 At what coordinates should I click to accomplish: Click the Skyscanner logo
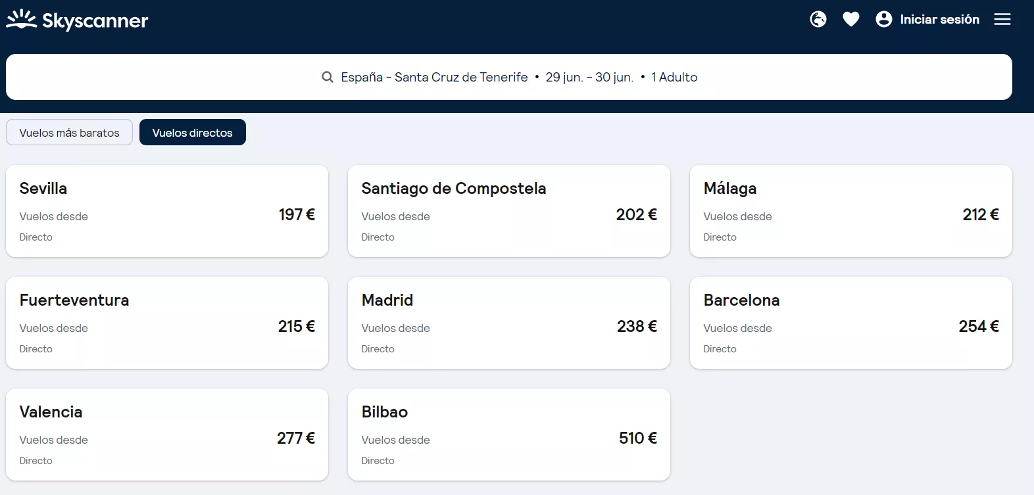coord(77,20)
